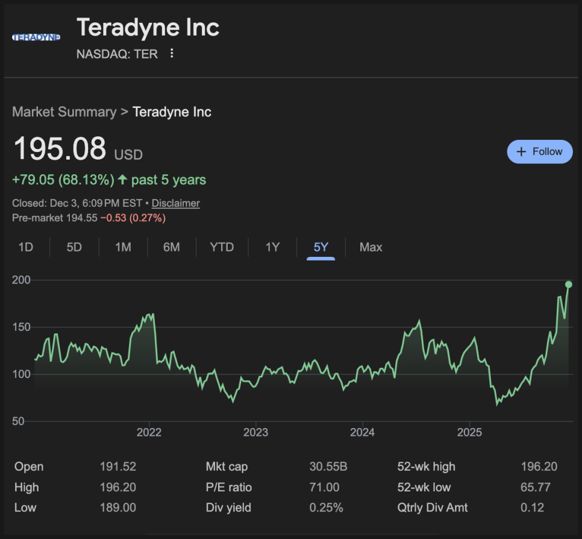Select the 1M time range

coord(123,247)
